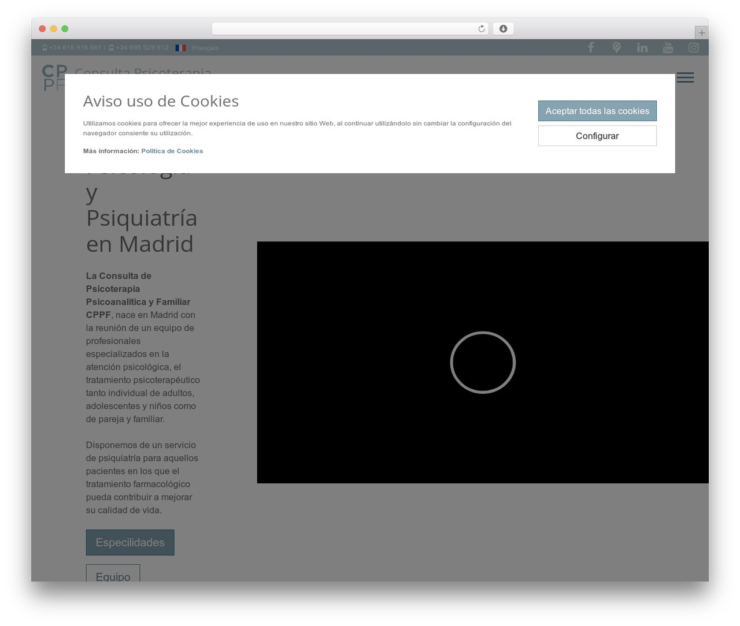Image resolution: width=740 pixels, height=626 pixels.
Task: Open the Facebook page icon
Action: click(x=591, y=47)
